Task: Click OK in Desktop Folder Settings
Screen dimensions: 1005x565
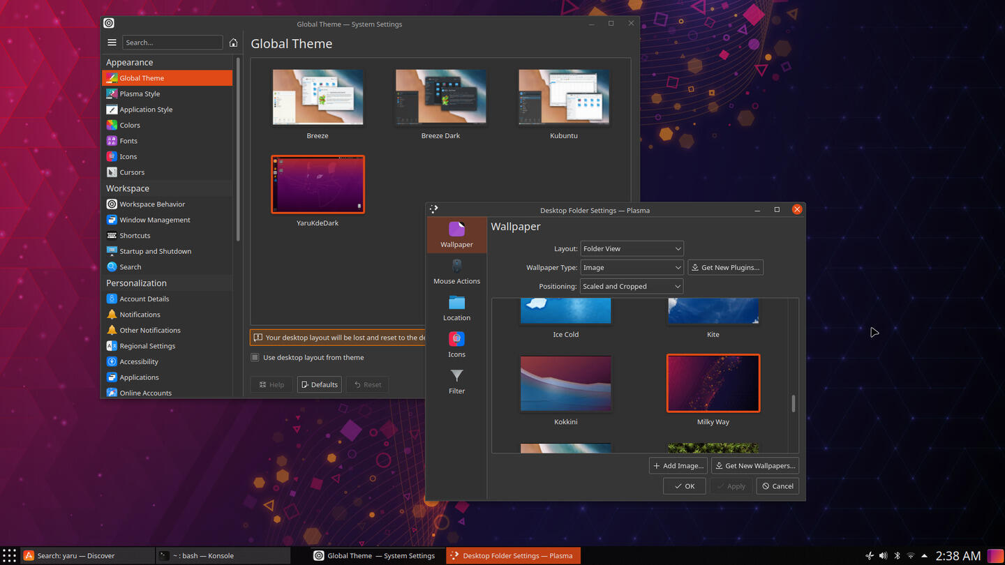Action: coord(684,486)
